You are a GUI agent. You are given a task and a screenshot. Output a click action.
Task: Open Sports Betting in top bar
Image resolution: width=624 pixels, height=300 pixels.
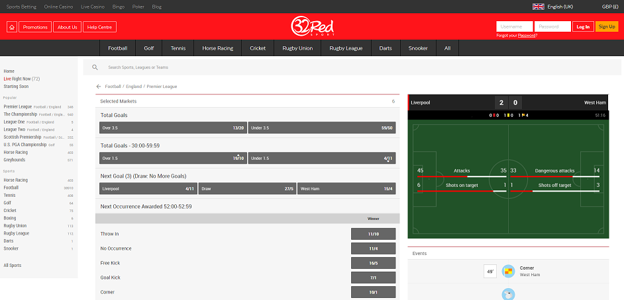21,7
